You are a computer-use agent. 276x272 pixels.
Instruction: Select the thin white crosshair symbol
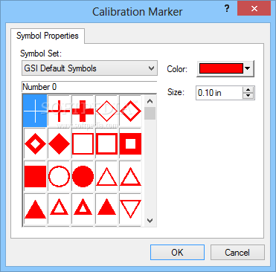(35, 111)
